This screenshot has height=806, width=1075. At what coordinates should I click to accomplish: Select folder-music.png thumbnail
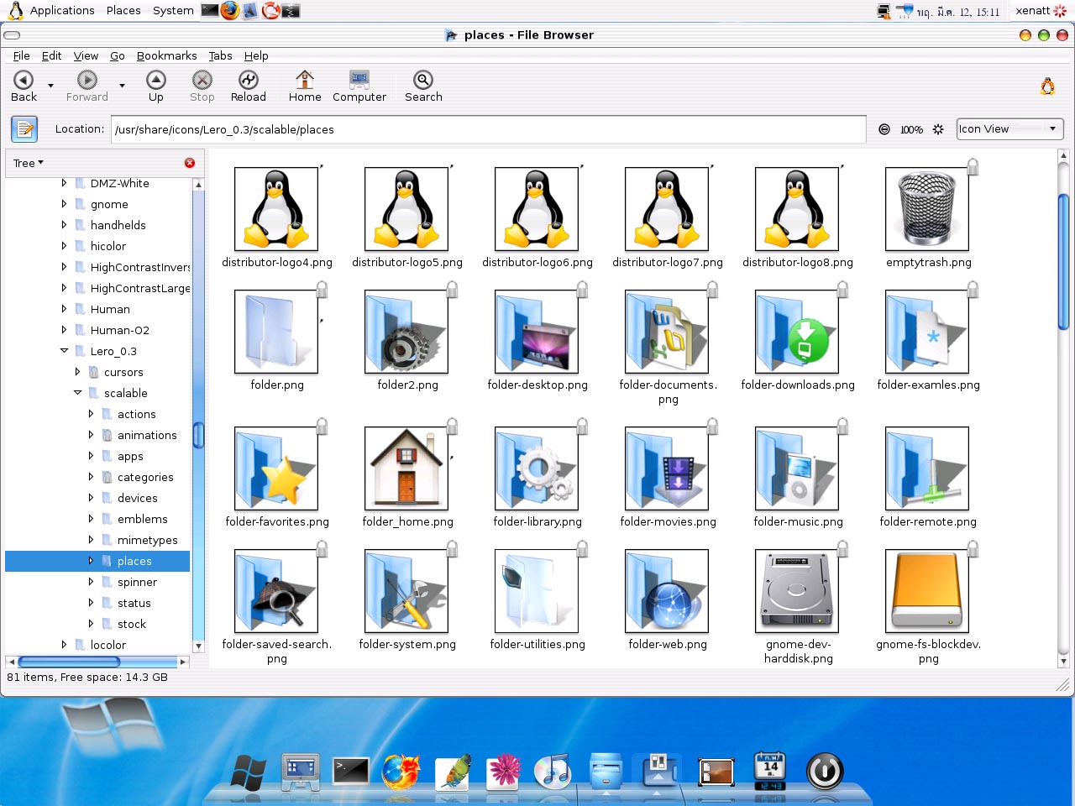coord(797,468)
